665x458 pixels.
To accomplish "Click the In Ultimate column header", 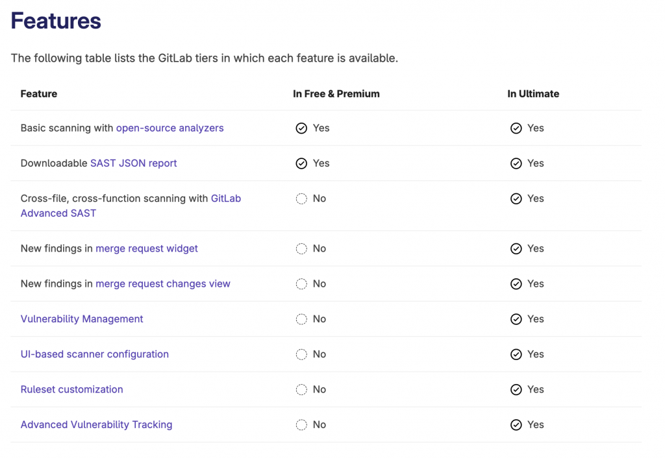I will [533, 93].
